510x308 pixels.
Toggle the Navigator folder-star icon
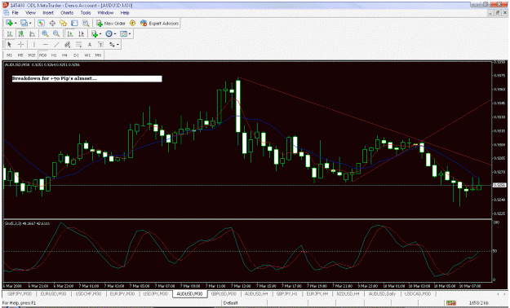point(63,23)
